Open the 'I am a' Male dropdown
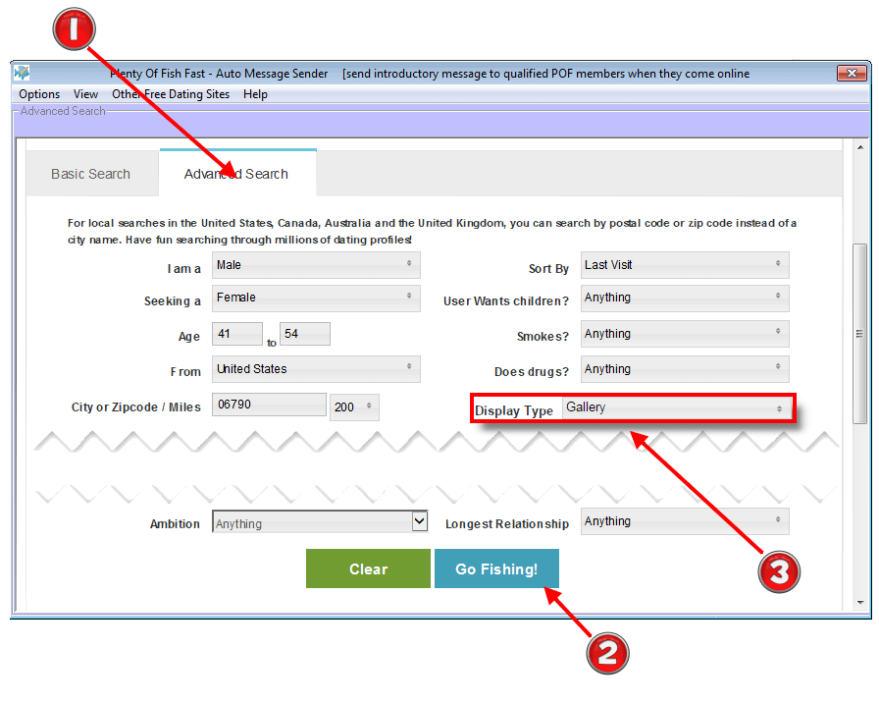This screenshot has height=704, width=879. [x=316, y=265]
